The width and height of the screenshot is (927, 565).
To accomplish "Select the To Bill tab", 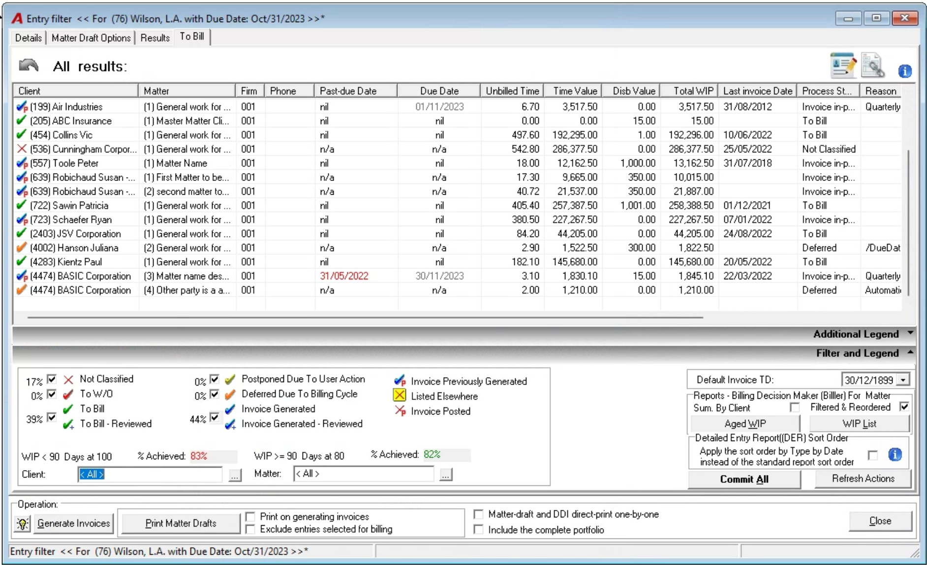I will [192, 36].
